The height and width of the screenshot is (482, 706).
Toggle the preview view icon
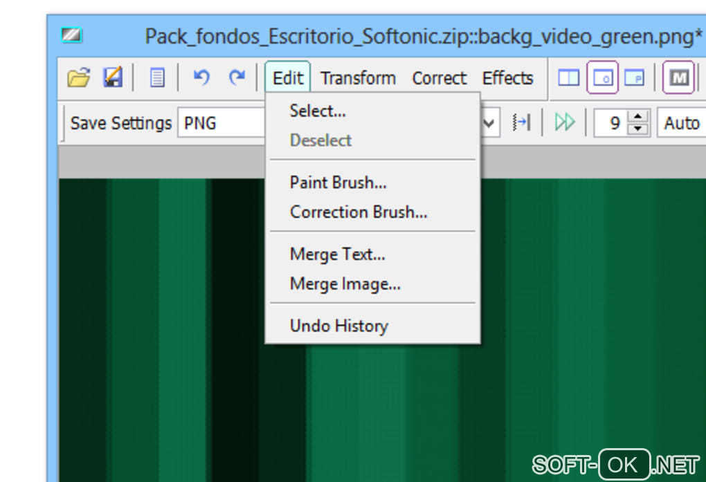(635, 77)
